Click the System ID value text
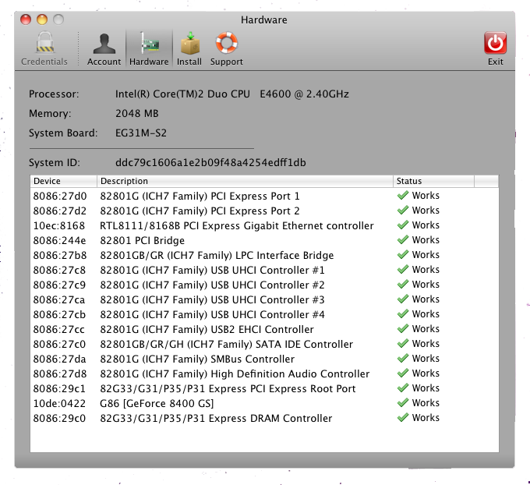The height and width of the screenshot is (485, 530). [x=210, y=163]
